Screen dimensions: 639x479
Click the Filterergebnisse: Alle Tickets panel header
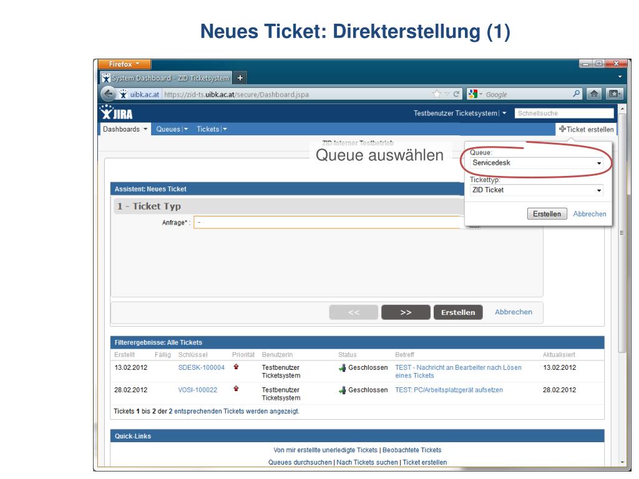pyautogui.click(x=357, y=342)
